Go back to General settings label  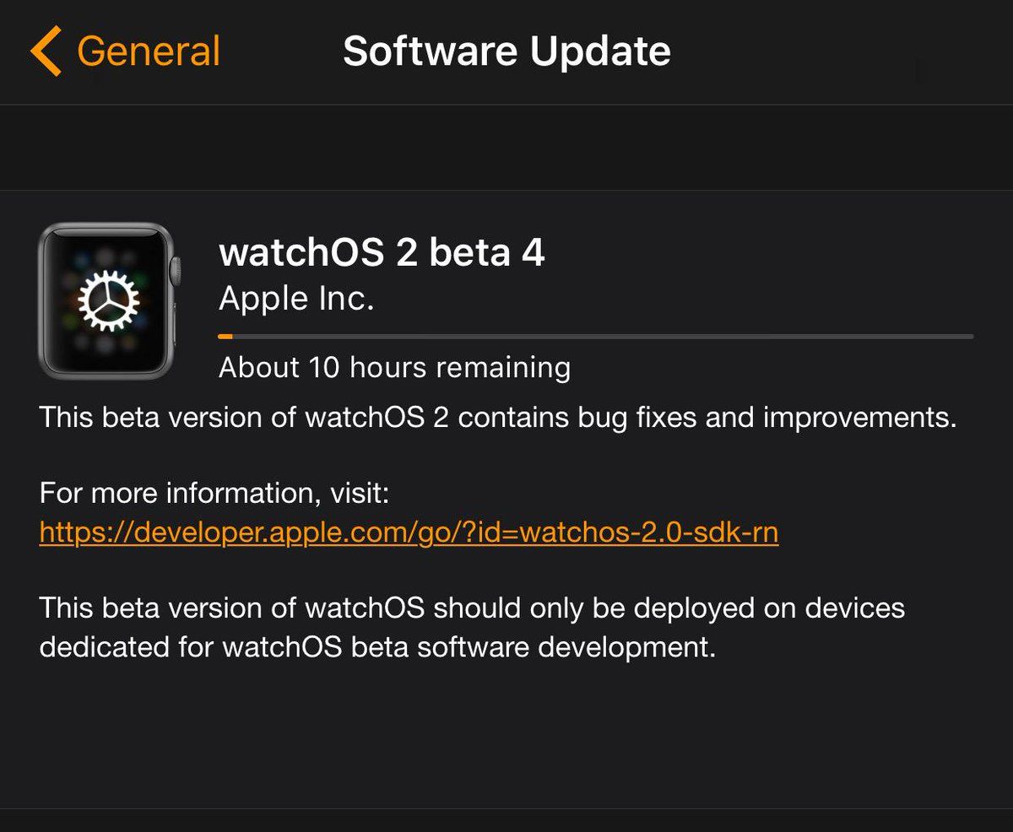pyautogui.click(x=149, y=51)
